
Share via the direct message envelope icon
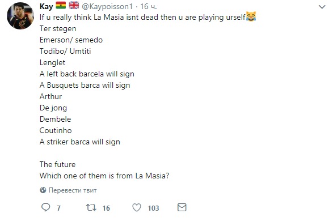pyautogui.click(x=182, y=207)
